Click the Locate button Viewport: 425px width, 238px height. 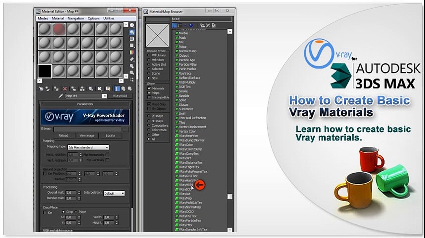tap(110, 136)
